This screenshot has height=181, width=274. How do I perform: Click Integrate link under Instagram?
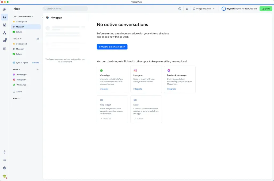tap(138, 89)
